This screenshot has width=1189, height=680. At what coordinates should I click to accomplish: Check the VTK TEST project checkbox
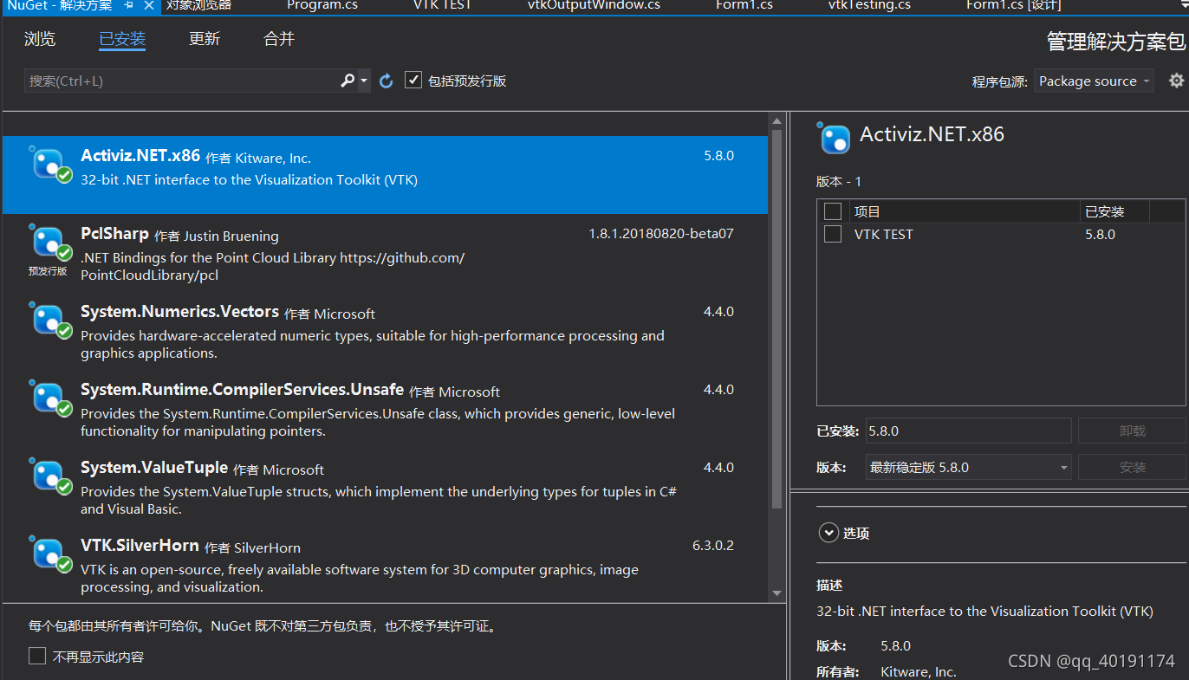(832, 234)
